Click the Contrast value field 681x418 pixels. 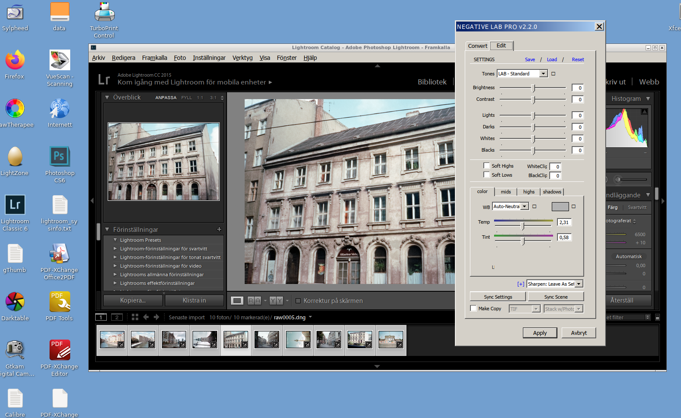[578, 100]
